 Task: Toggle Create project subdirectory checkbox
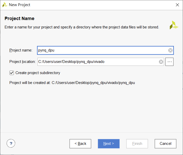pyautogui.click(x=12, y=73)
